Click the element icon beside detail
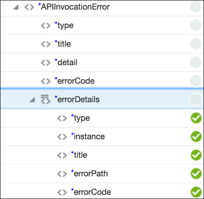 click(45, 63)
